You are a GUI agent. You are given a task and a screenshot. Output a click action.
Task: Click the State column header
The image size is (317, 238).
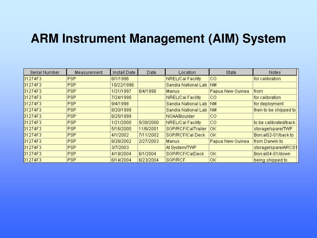click(231, 72)
